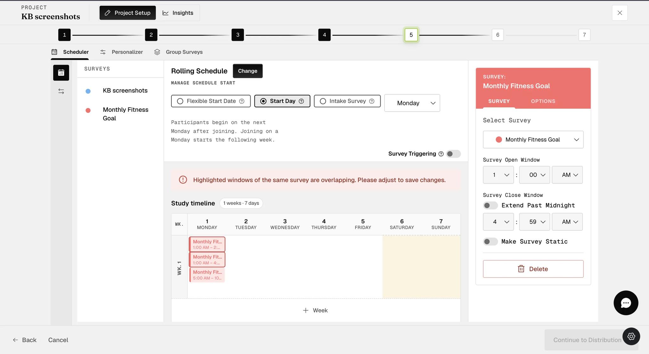Enable Make Survey Static toggle
This screenshot has width=649, height=354.
coord(490,242)
